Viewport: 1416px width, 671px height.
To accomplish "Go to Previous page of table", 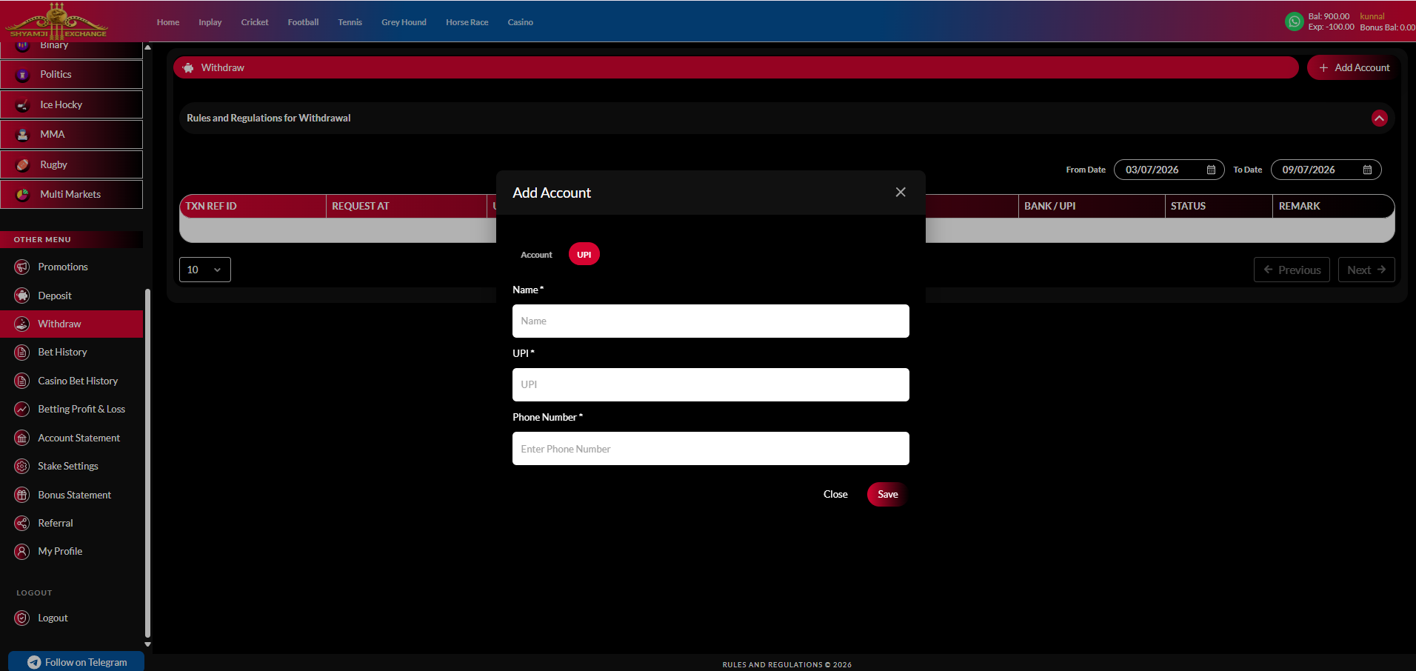I will (1292, 270).
